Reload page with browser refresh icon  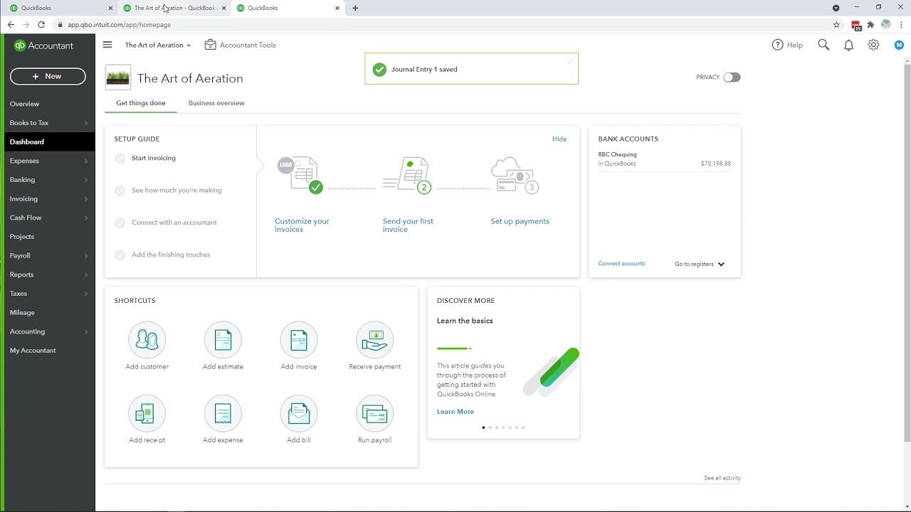pos(41,25)
